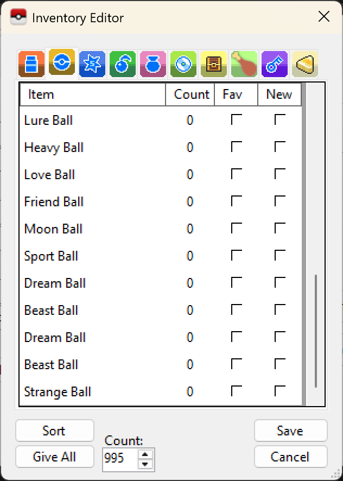Image resolution: width=343 pixels, height=481 pixels.
Task: Open the Treasures chest tab
Action: 213,64
